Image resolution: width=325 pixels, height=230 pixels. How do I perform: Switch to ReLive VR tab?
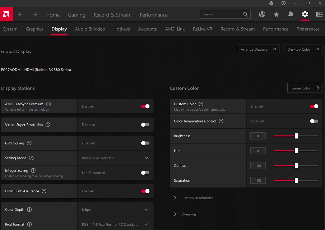click(203, 29)
